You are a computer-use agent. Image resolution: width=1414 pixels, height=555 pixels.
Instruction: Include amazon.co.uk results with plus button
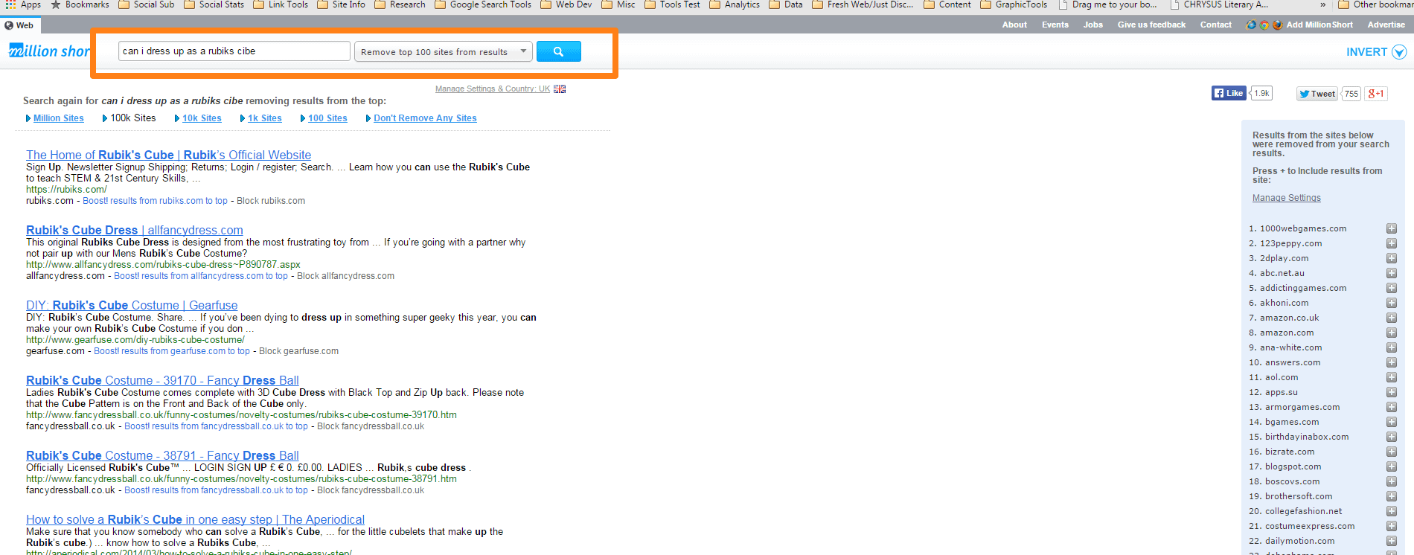(x=1391, y=318)
